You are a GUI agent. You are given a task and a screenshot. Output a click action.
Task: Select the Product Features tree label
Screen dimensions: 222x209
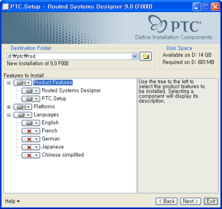coord(53,83)
